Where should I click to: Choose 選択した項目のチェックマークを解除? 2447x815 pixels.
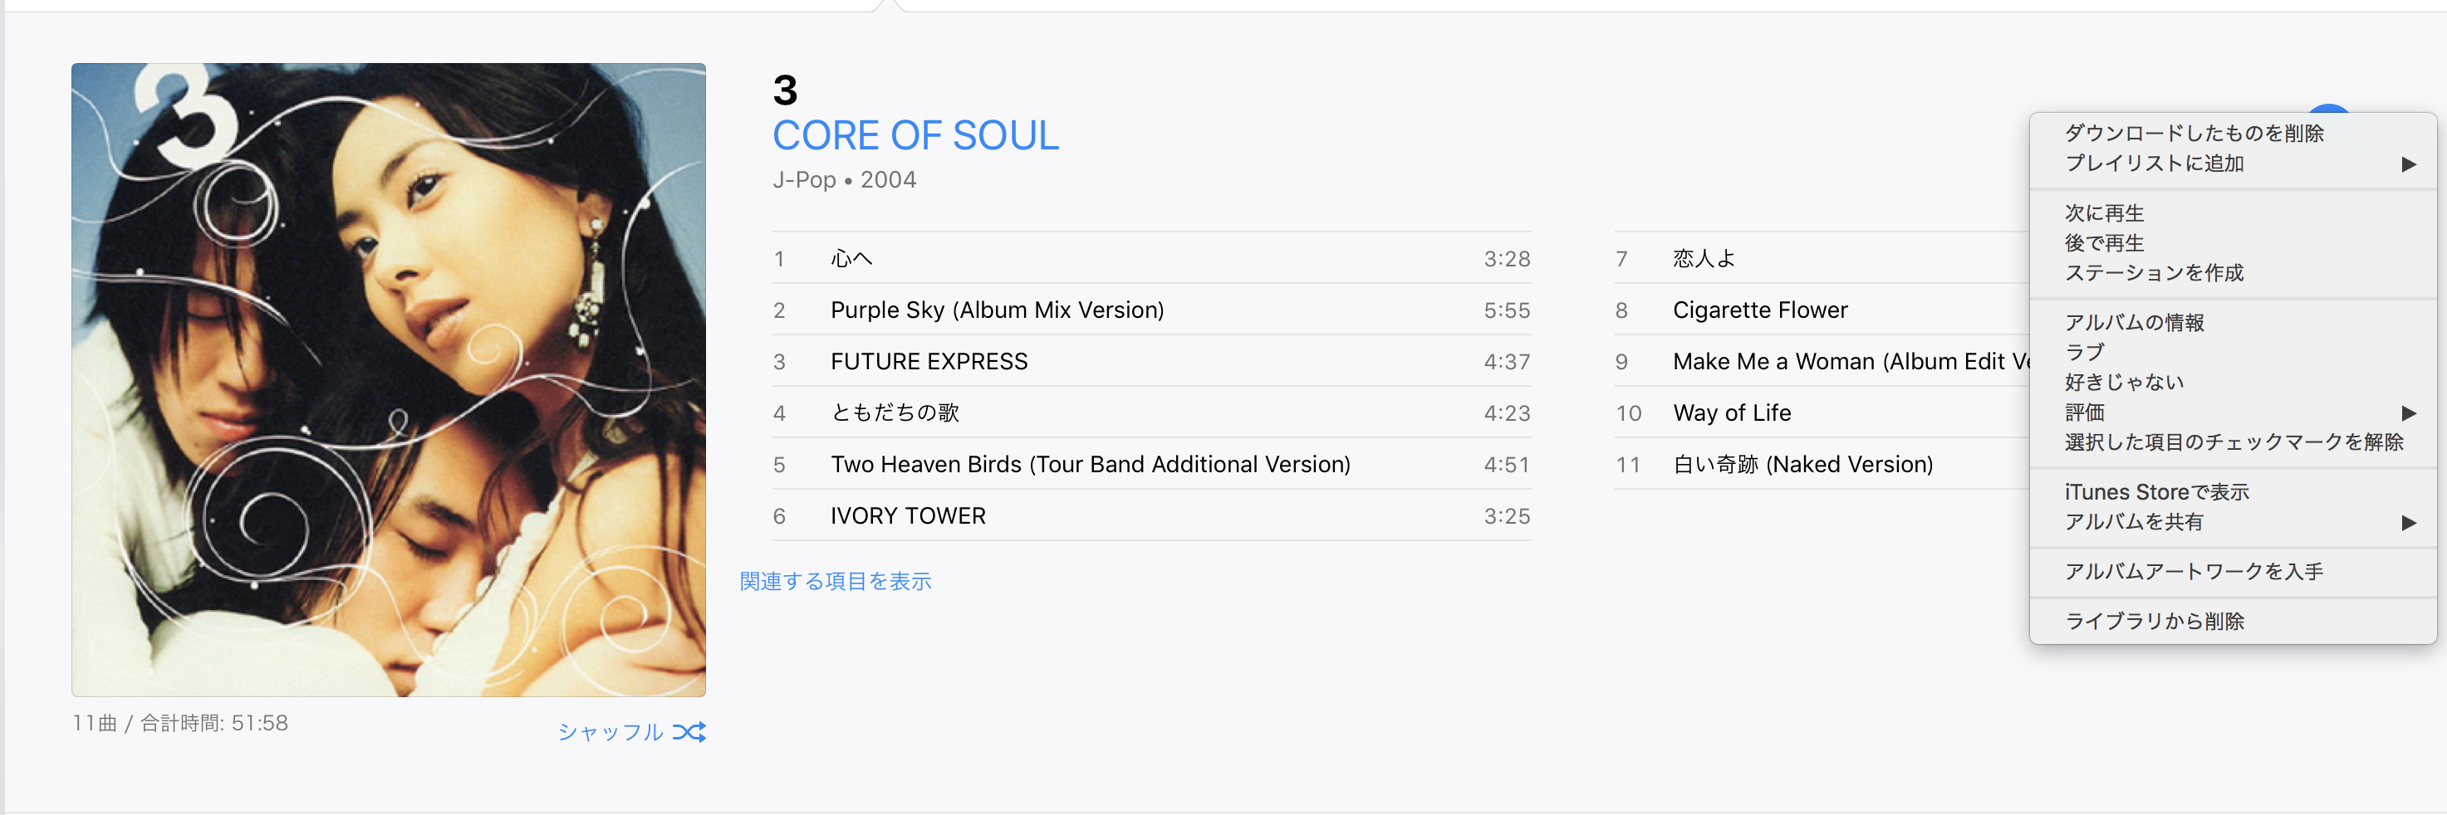pyautogui.click(x=2234, y=442)
